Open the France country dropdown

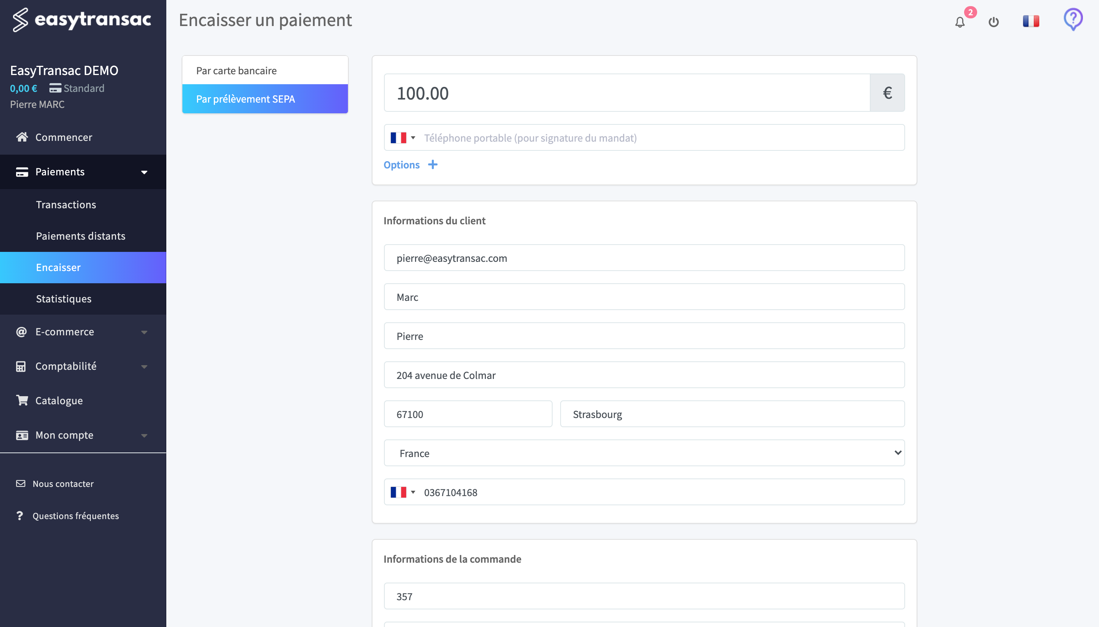[644, 452]
